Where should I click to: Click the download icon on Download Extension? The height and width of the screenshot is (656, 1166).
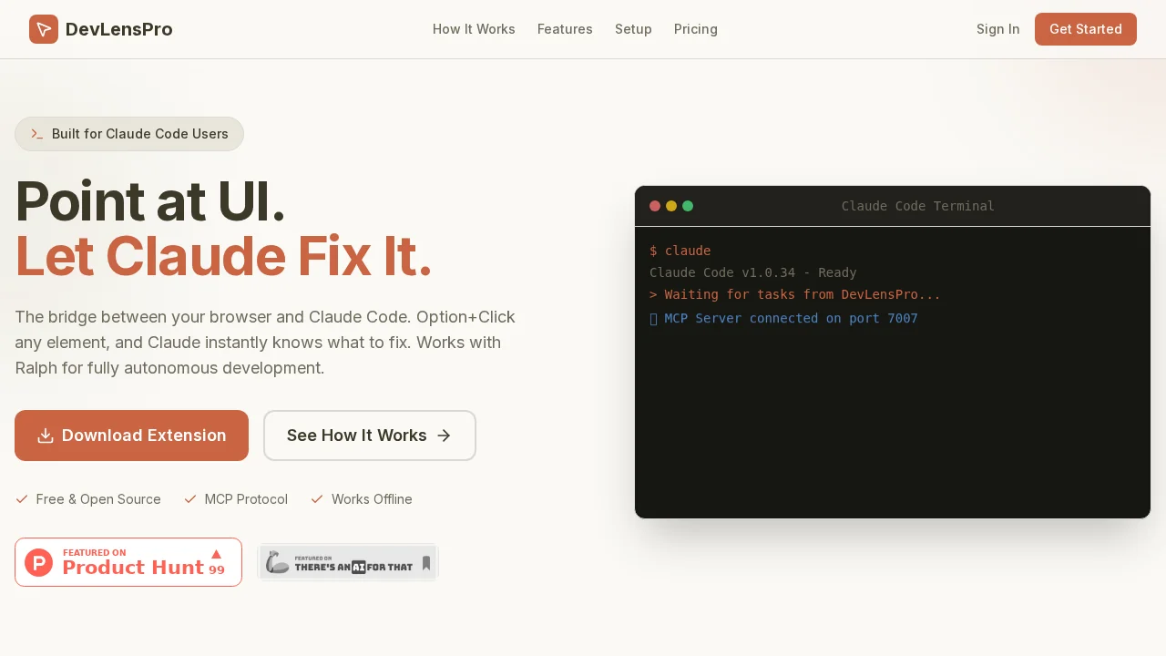click(x=46, y=436)
